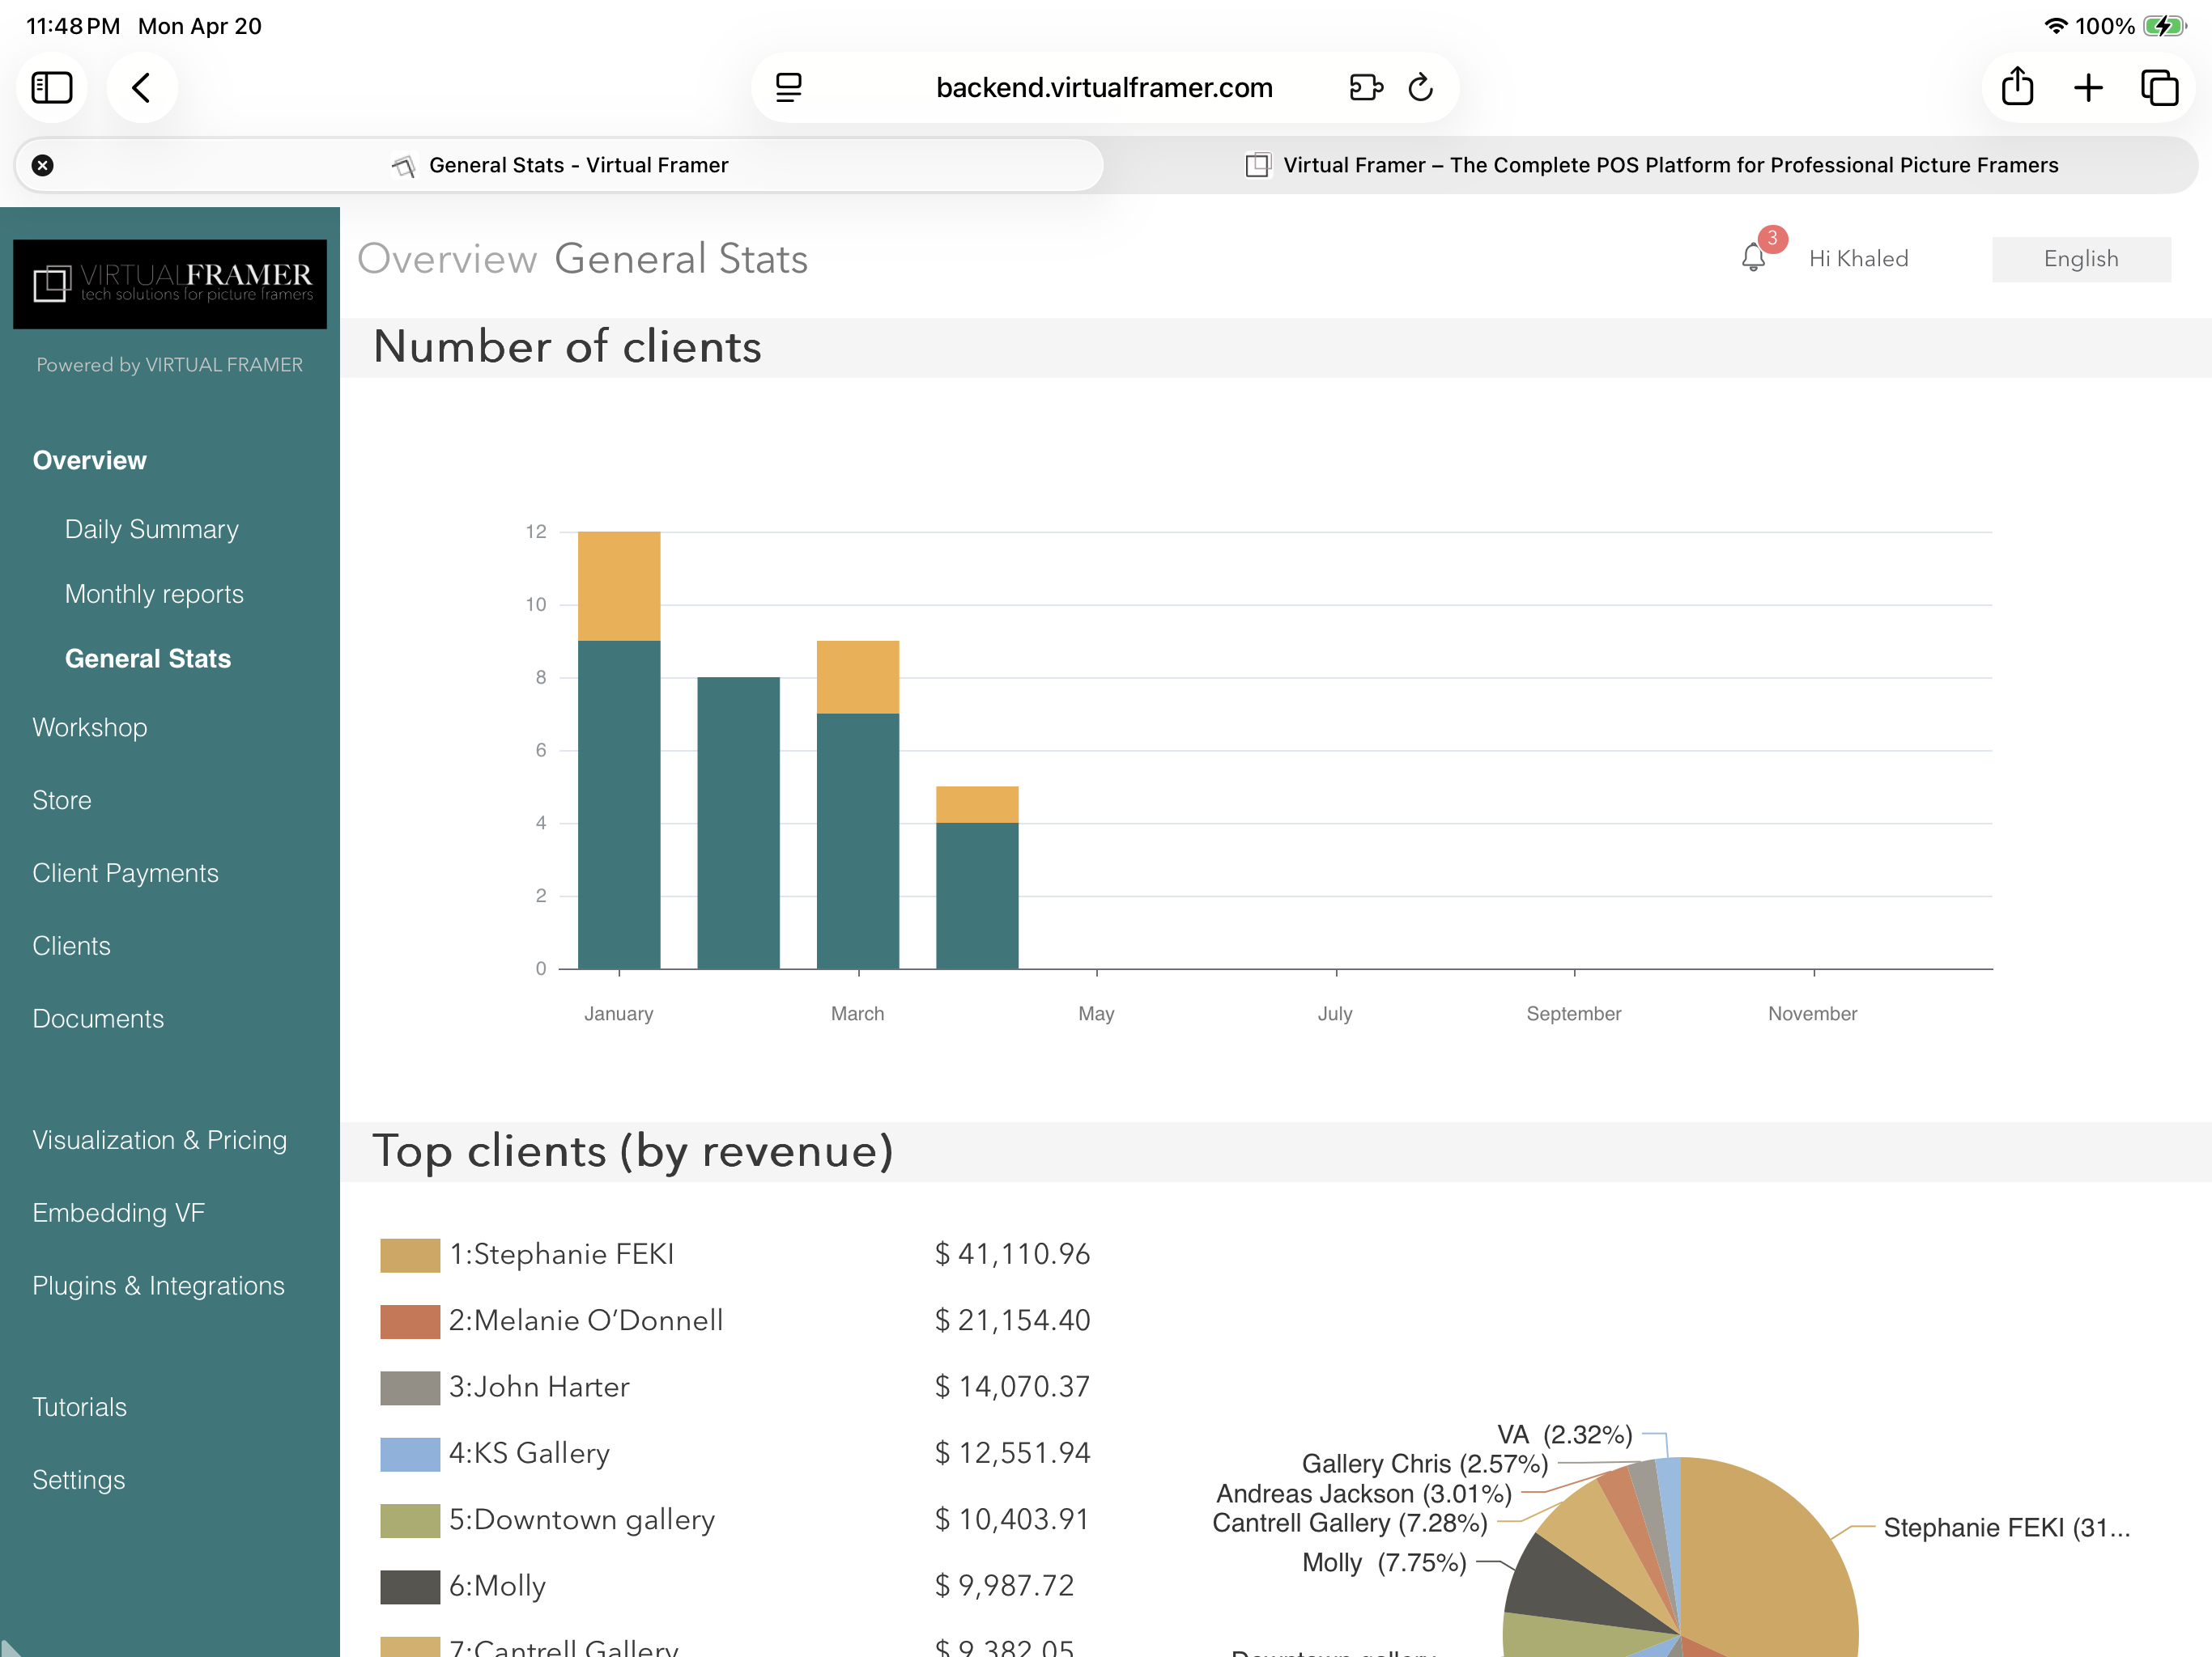This screenshot has width=2212, height=1657.
Task: Reload the current page
Action: point(1421,88)
